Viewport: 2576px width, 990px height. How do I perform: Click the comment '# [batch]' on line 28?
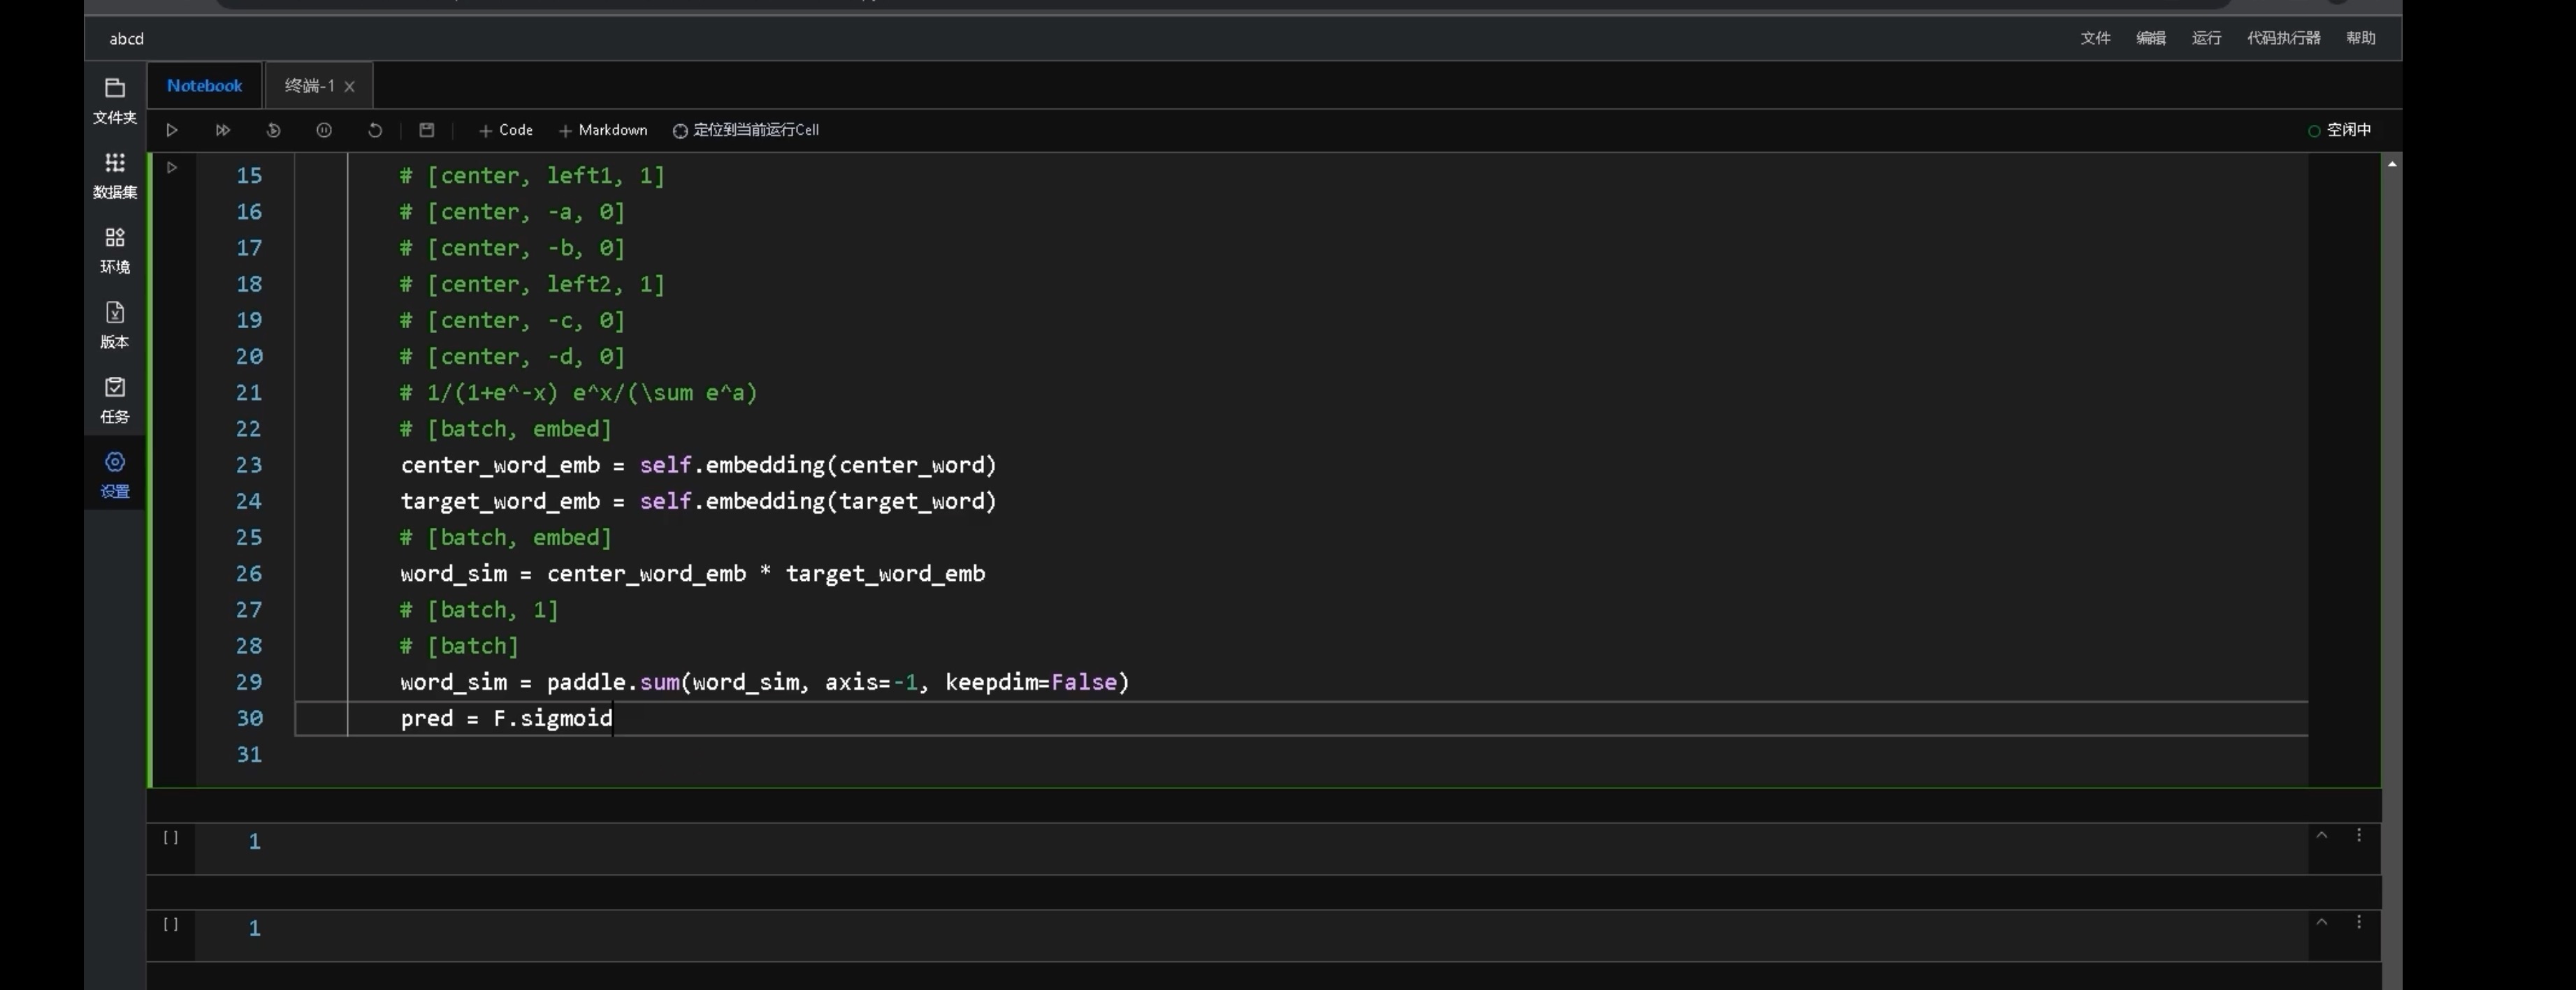point(459,647)
